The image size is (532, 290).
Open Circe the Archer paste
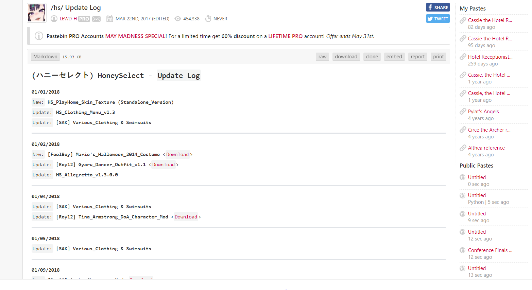[x=489, y=130]
